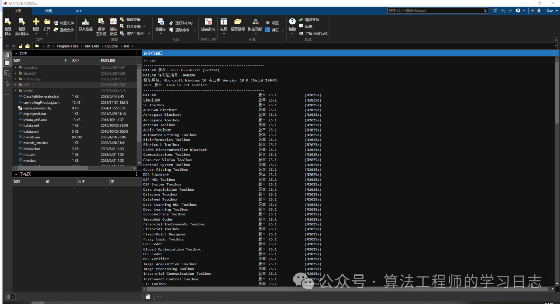
Task: Collapse the toolstrip using the corner arrow
Action: click(556, 39)
